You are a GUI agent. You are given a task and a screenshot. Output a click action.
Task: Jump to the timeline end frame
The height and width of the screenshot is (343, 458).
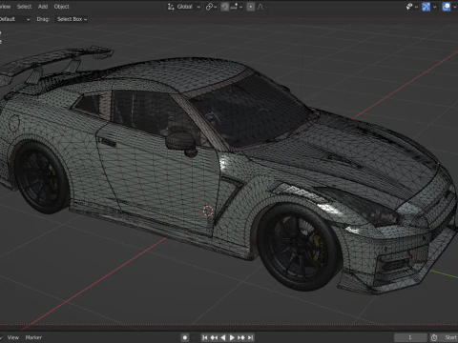(x=251, y=337)
